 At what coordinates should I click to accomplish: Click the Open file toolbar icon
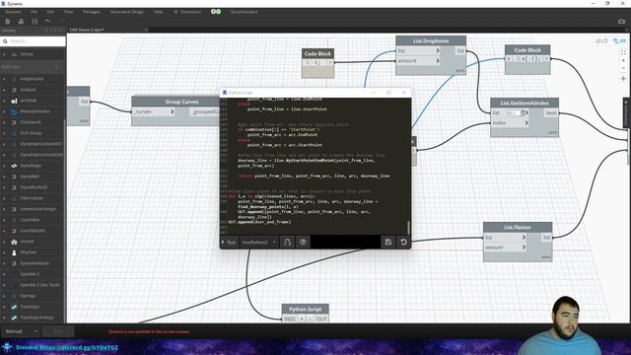click(x=21, y=21)
